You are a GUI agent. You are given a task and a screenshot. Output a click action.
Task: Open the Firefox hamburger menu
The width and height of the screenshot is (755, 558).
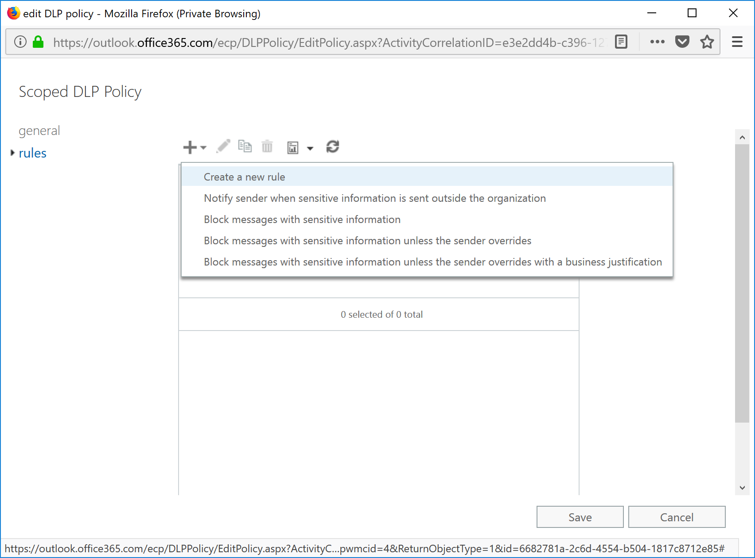(737, 42)
